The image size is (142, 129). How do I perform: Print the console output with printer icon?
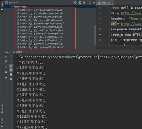pyautogui.click(x=11, y=74)
